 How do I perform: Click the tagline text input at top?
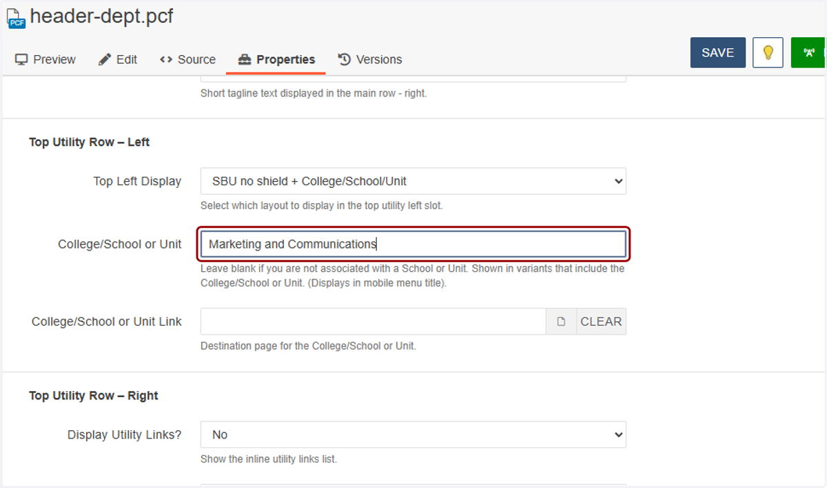tap(413, 78)
